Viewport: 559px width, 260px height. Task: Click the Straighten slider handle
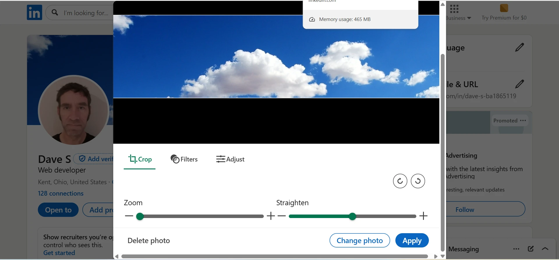pos(353,216)
